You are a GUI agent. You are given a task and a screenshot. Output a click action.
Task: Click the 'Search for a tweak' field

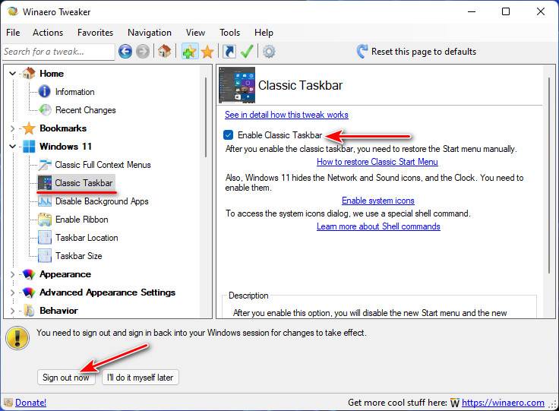[58, 52]
